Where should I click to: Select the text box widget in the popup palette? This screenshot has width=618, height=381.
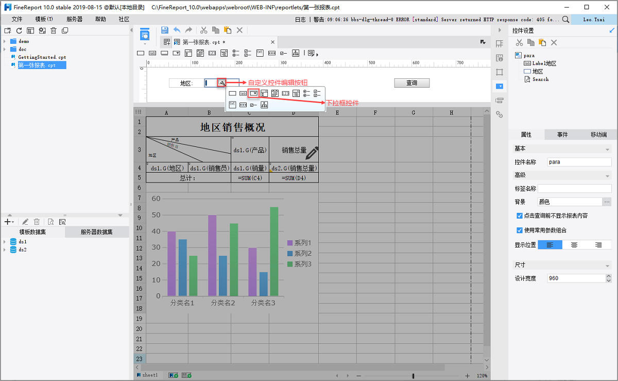coord(232,93)
